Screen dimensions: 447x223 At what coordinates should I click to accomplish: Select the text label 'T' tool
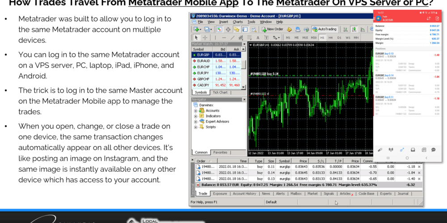point(266,37)
